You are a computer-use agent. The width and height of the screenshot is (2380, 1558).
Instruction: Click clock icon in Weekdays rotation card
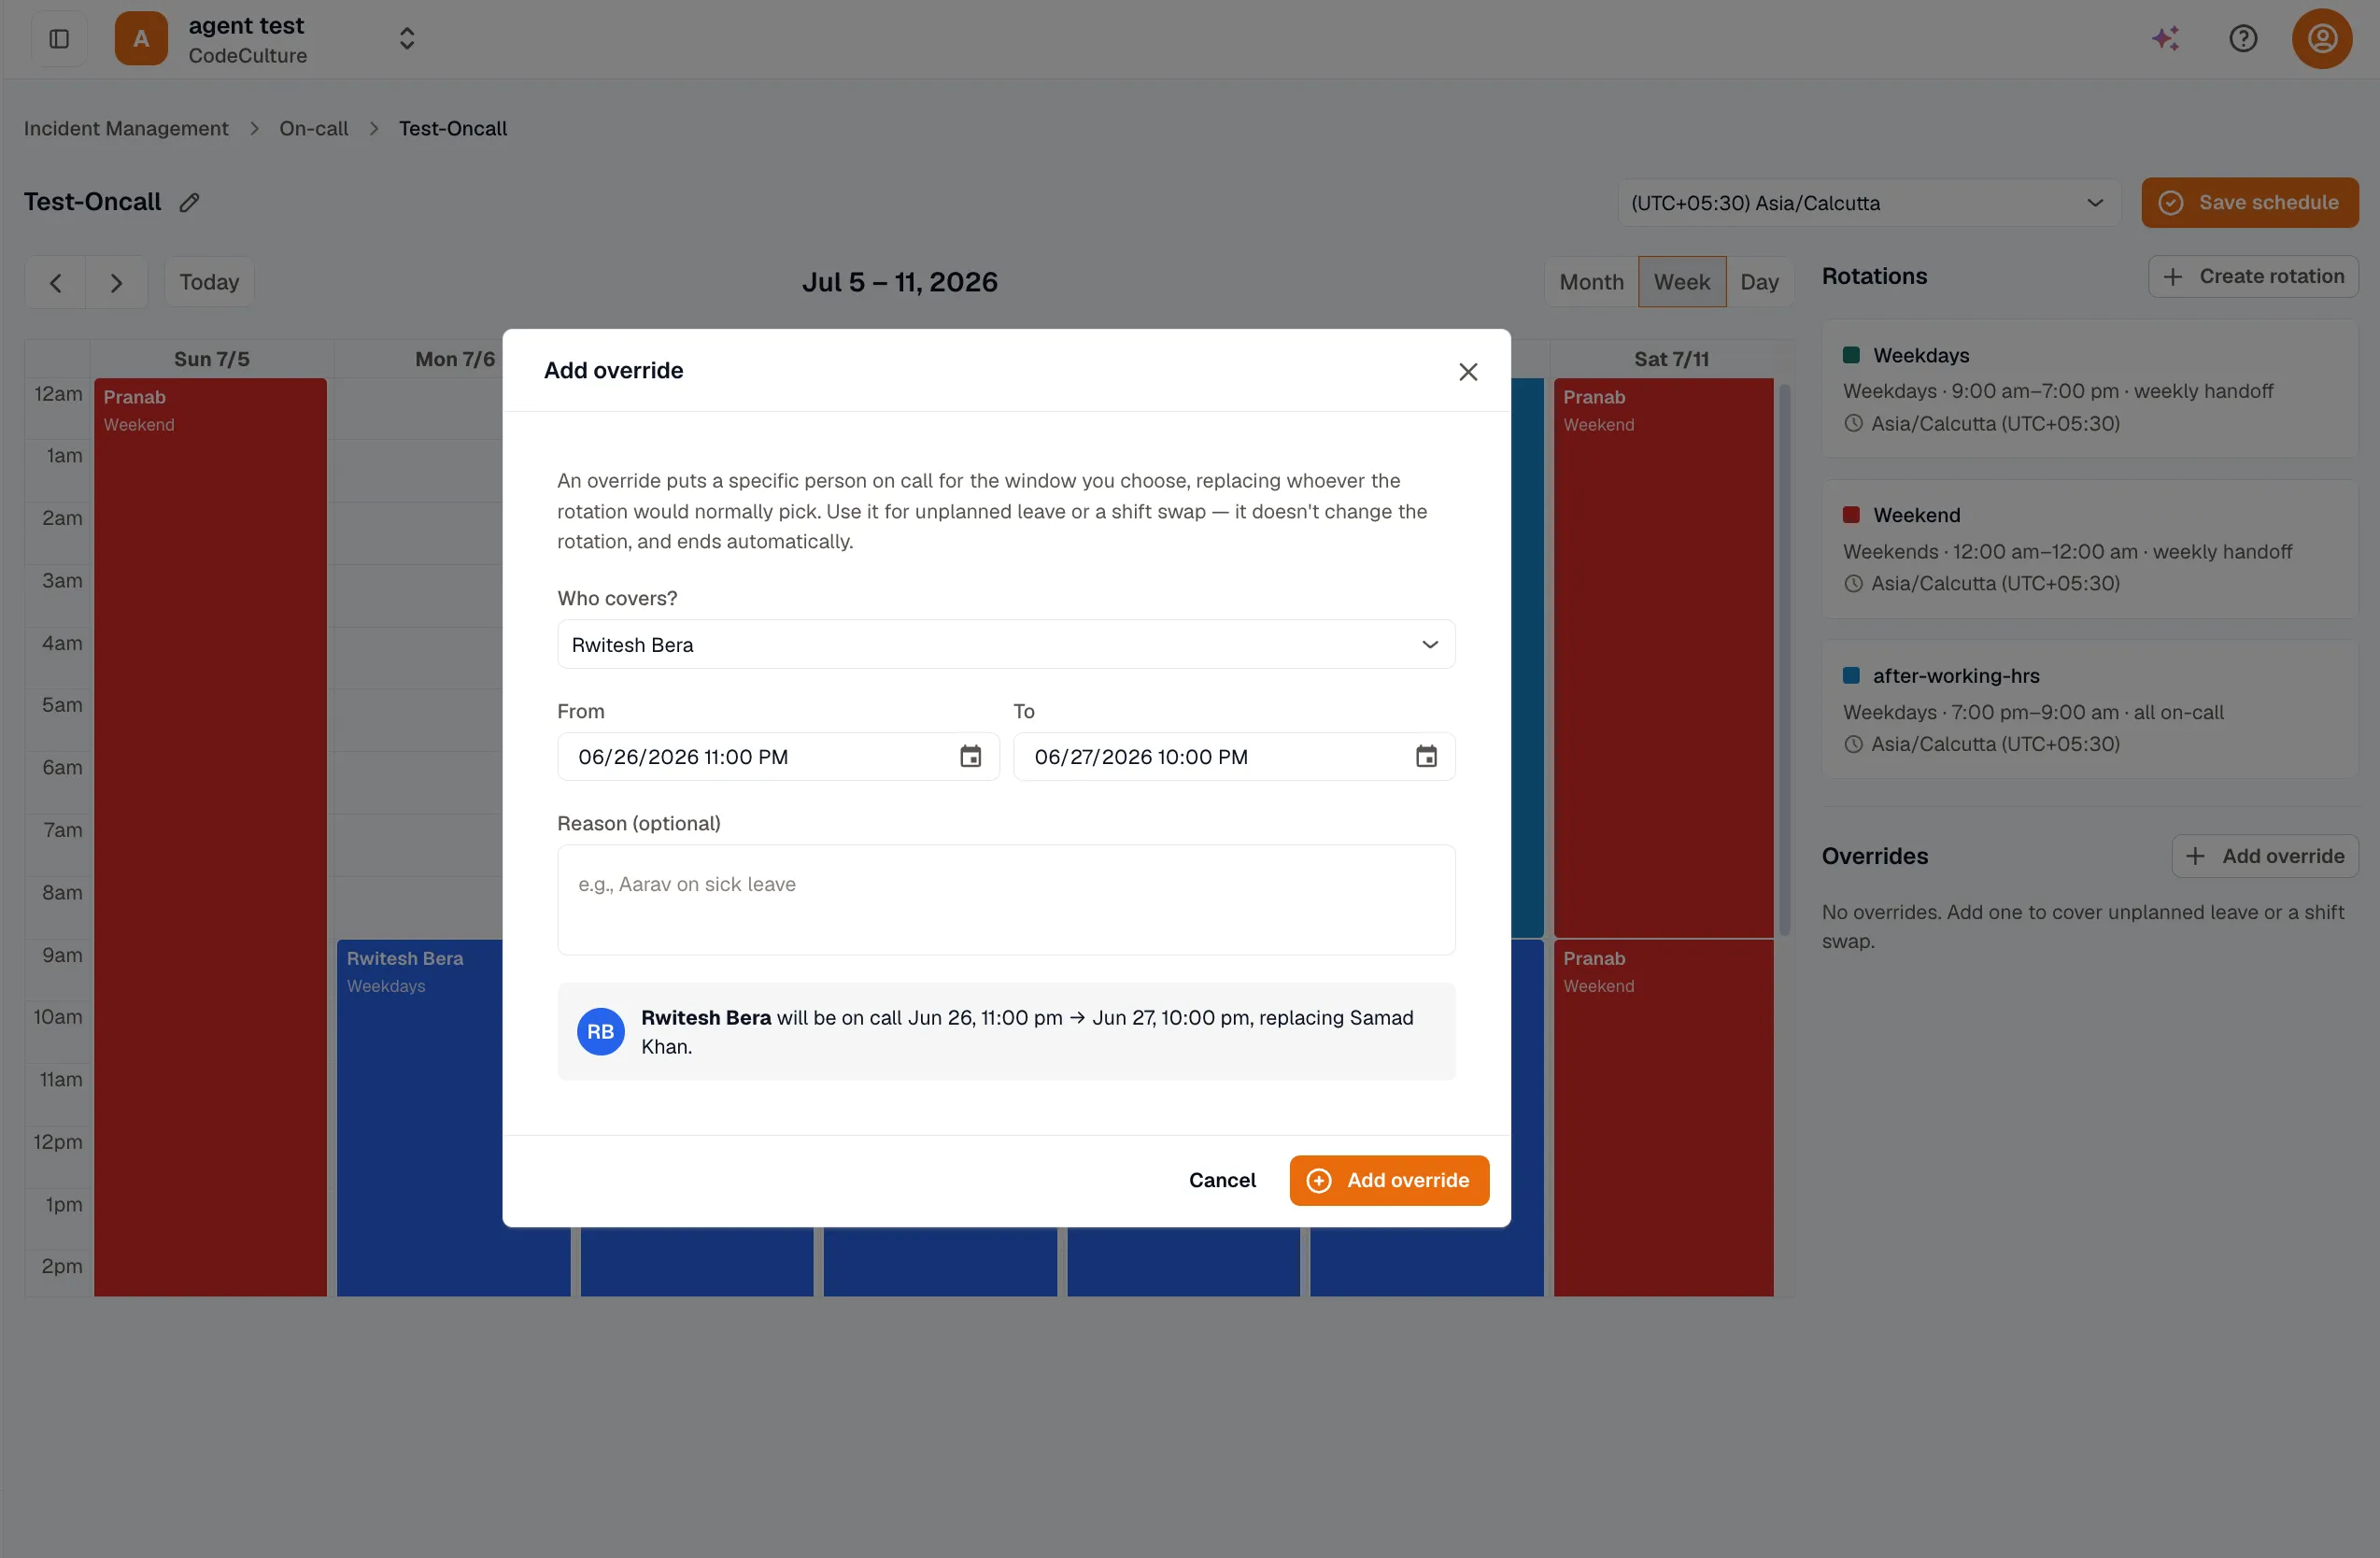click(x=1853, y=423)
